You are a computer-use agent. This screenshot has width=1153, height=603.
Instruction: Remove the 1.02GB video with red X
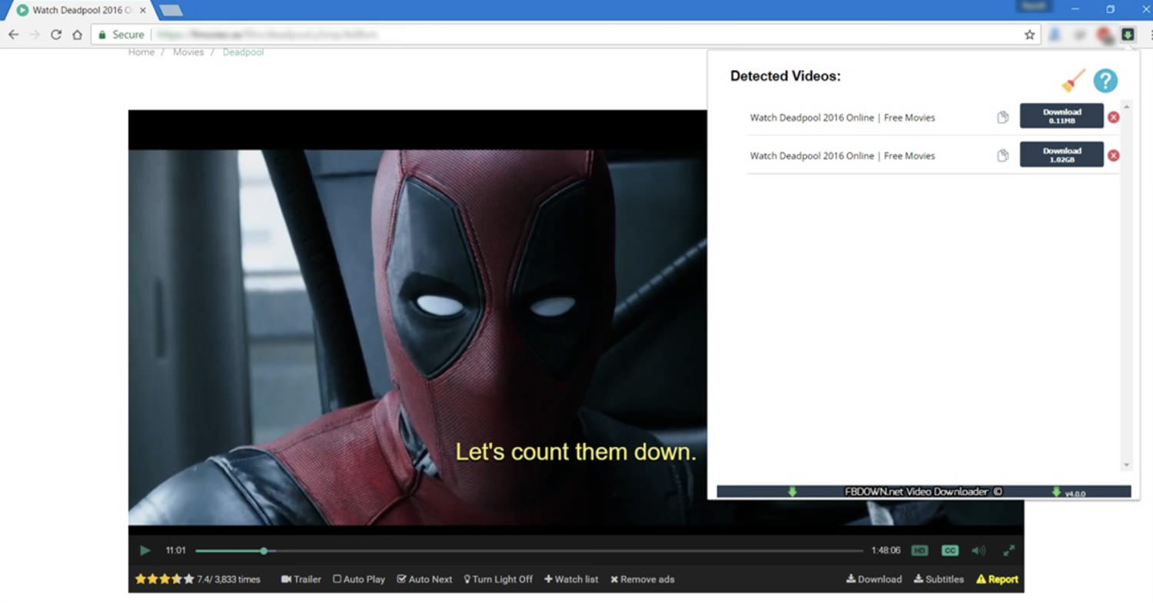1113,155
